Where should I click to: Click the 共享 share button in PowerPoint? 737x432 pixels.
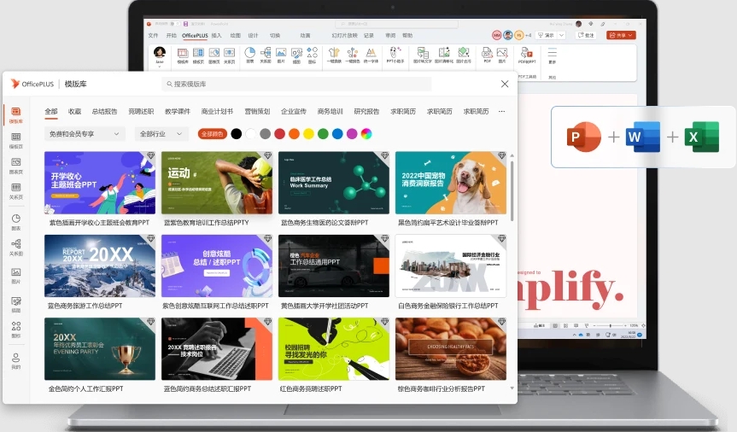tap(621, 35)
